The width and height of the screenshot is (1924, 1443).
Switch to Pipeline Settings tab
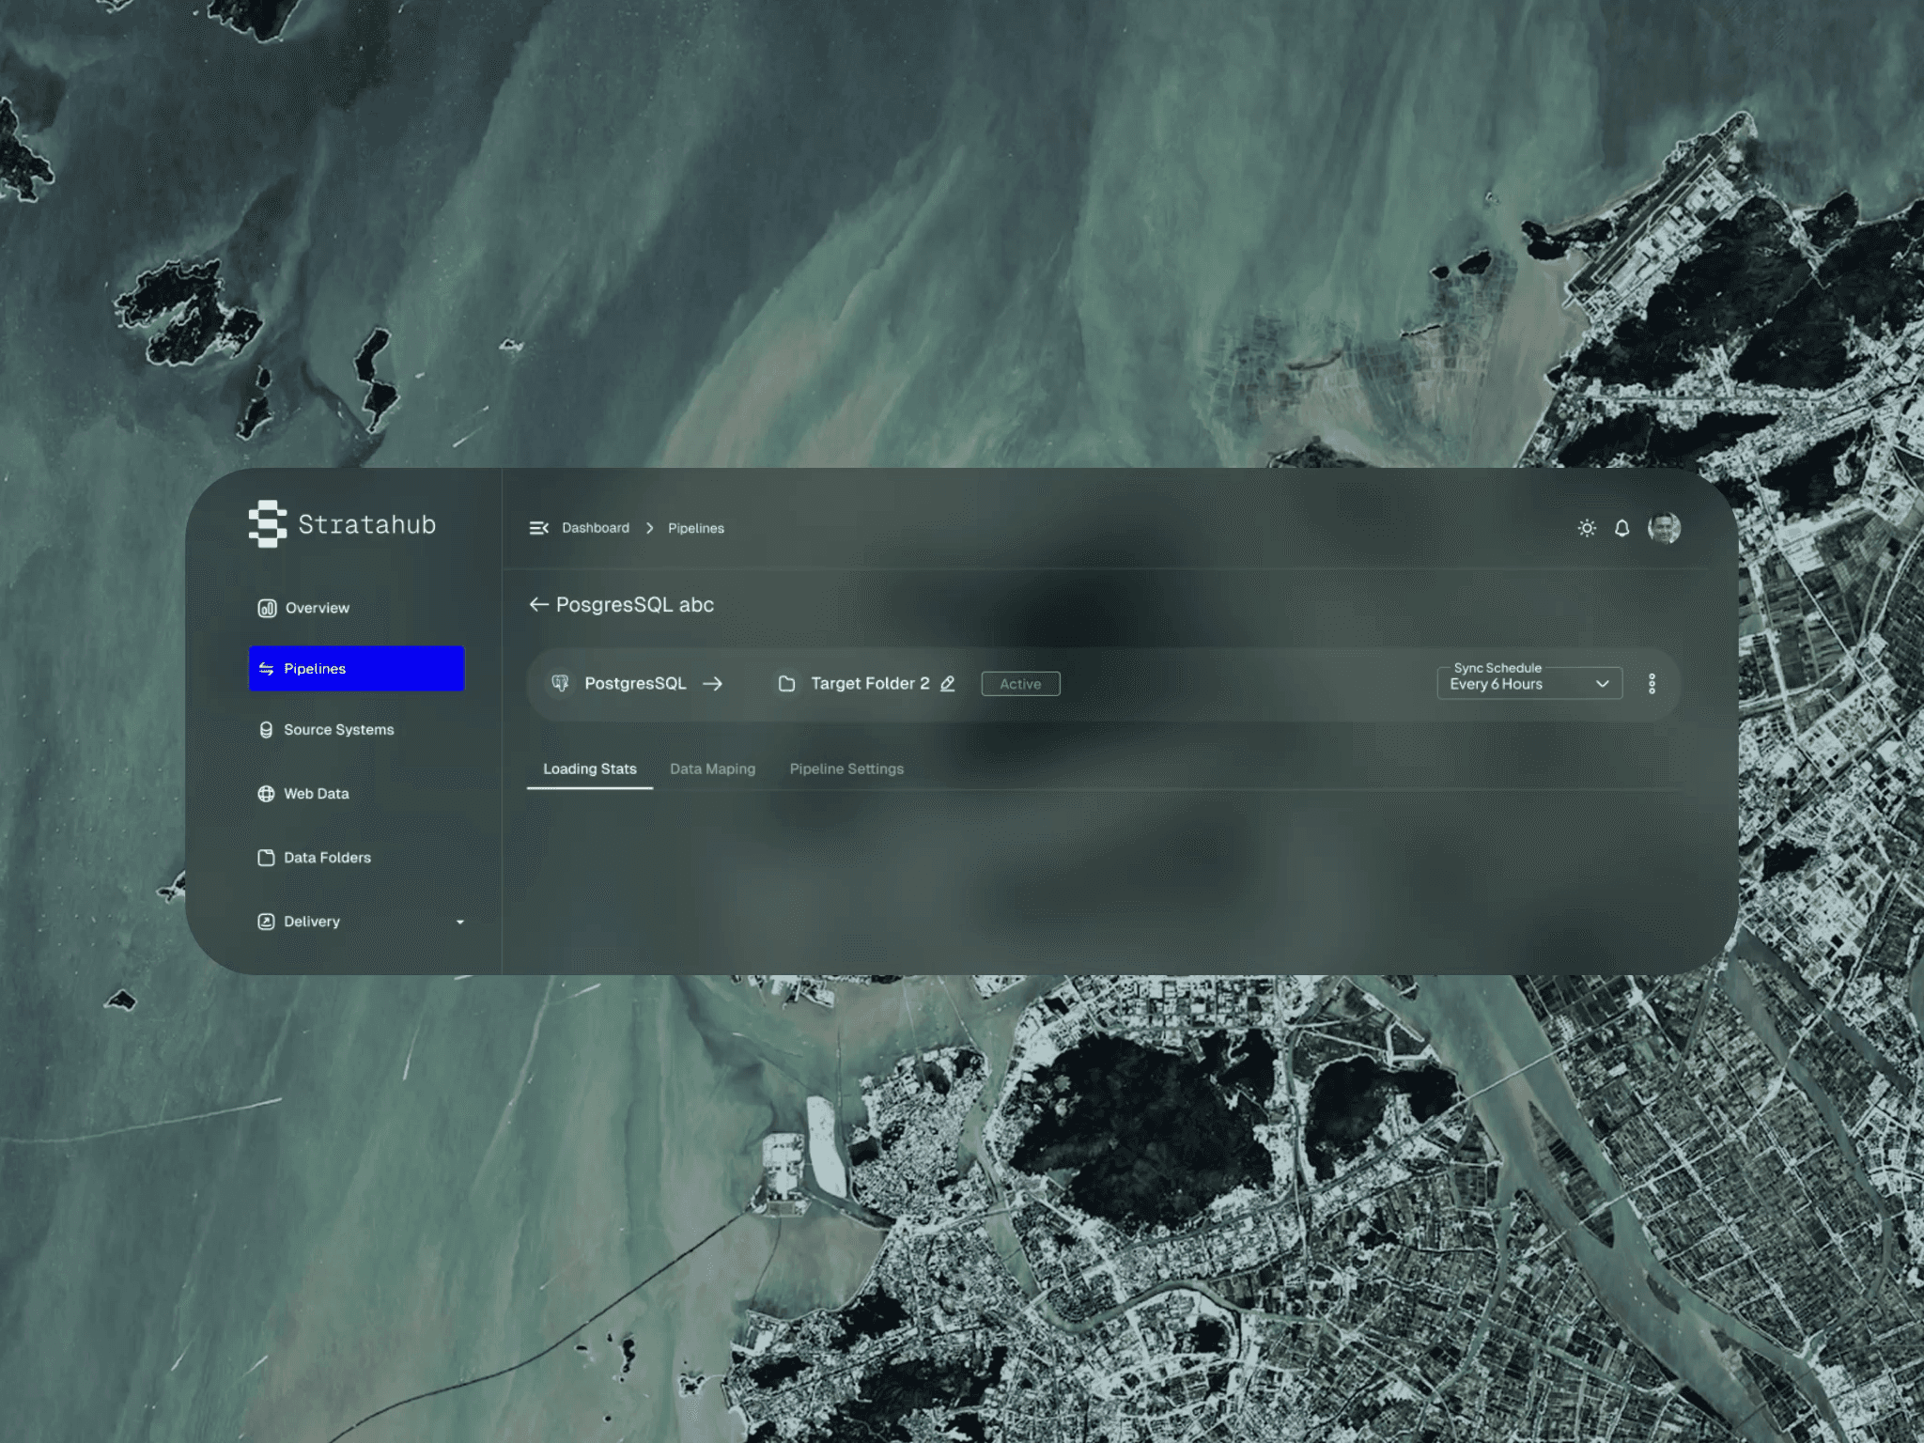click(846, 768)
